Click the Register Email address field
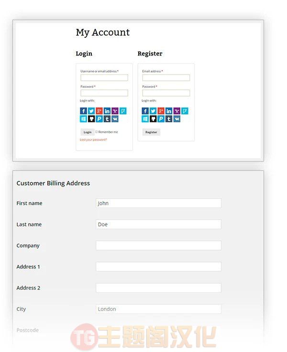Image resolution: width=287 pixels, height=352 pixels. 166,77
